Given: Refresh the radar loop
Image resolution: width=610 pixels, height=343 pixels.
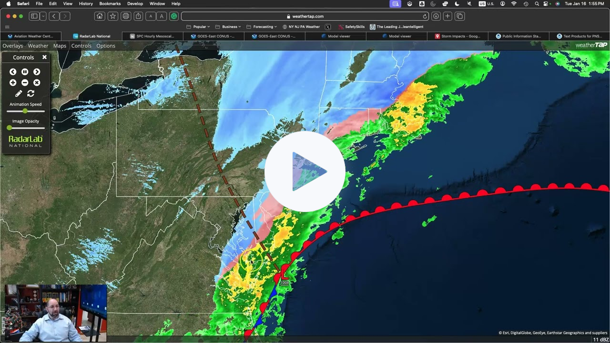Looking at the screenshot, I should [31, 93].
